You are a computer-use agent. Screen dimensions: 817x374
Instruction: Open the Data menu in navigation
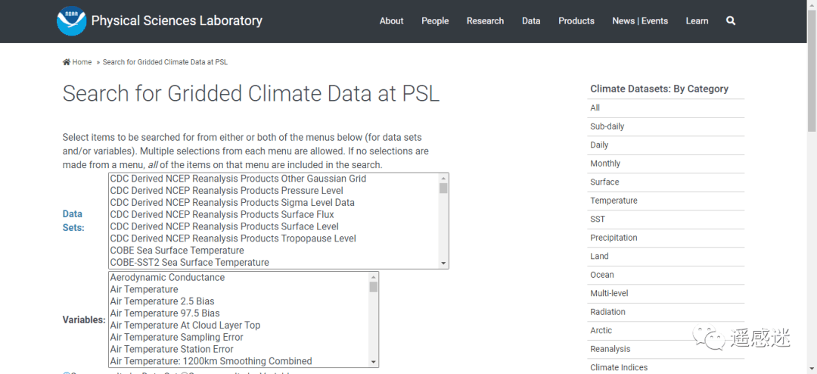point(531,21)
